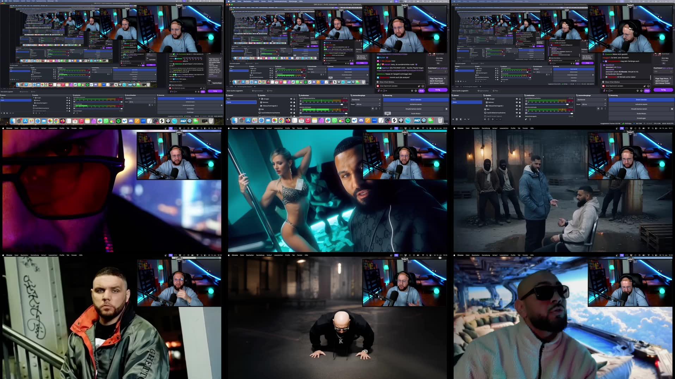Click the Fertig button in the tags panel
This screenshot has width=675, height=379.
click(438, 90)
